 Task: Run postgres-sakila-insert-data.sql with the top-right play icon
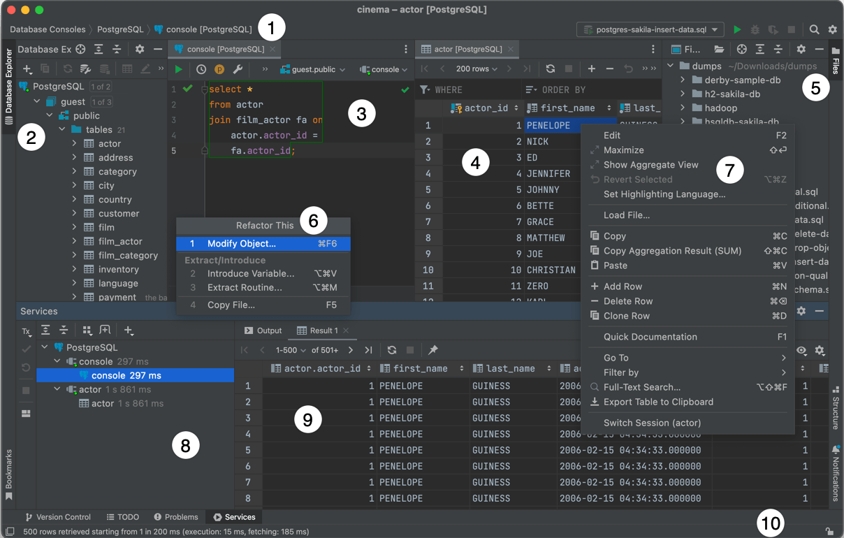(x=737, y=30)
